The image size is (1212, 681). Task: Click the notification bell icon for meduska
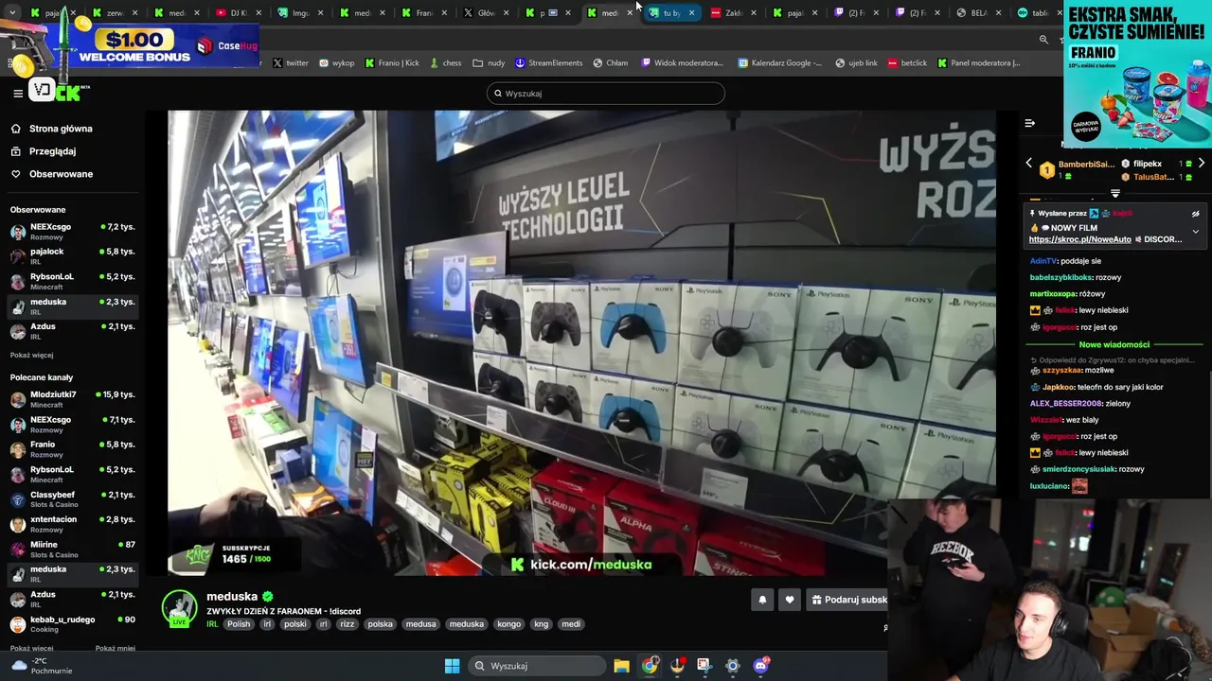coord(762,600)
